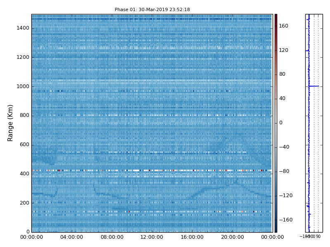330x247 pixels.
Task: Click the y-axis tick label 1000
Action: coord(23,86)
